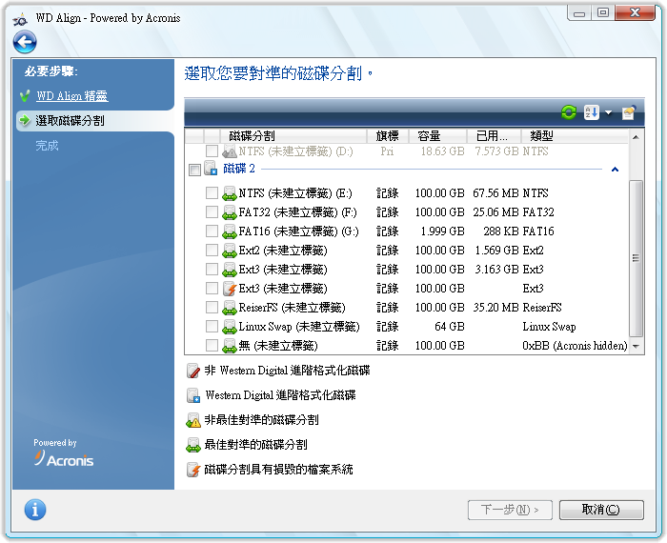Click the 取消(C) cancel button

(x=601, y=510)
